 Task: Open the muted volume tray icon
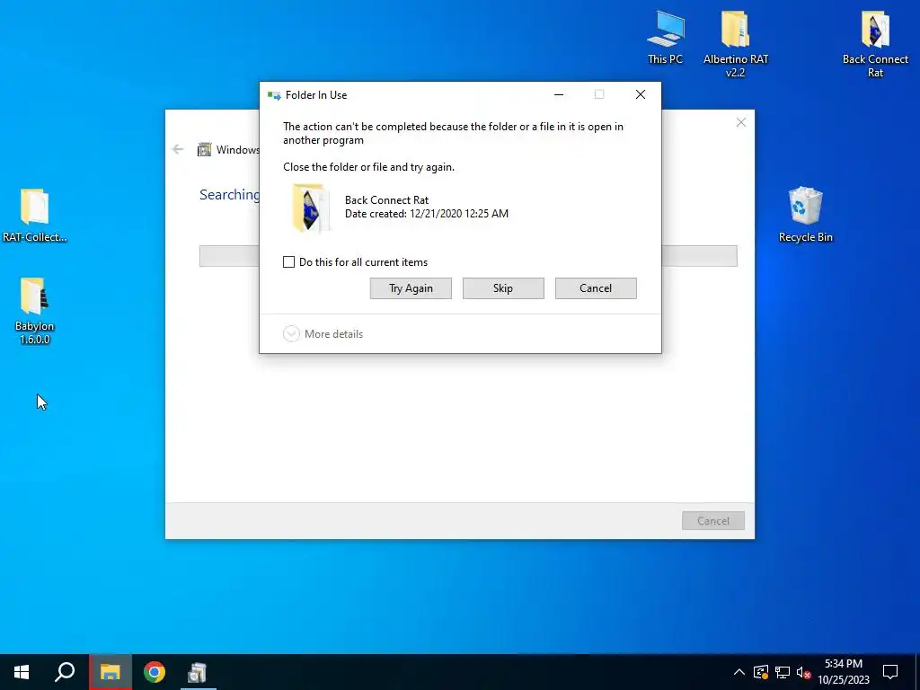coord(804,672)
